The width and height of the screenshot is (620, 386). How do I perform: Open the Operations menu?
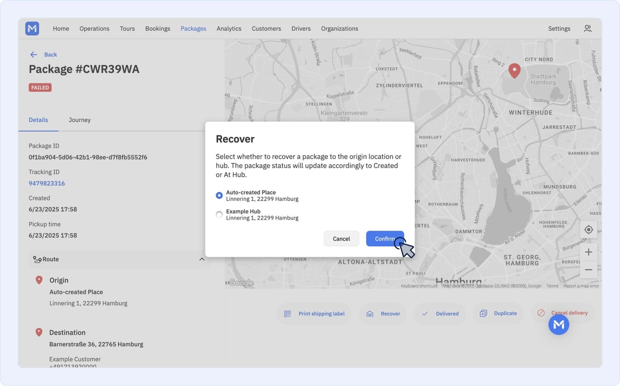[x=94, y=29]
